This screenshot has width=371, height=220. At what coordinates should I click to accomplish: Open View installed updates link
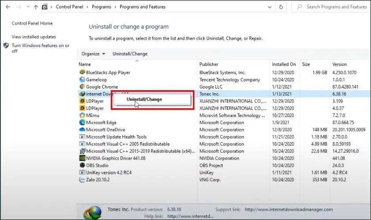coord(34,37)
